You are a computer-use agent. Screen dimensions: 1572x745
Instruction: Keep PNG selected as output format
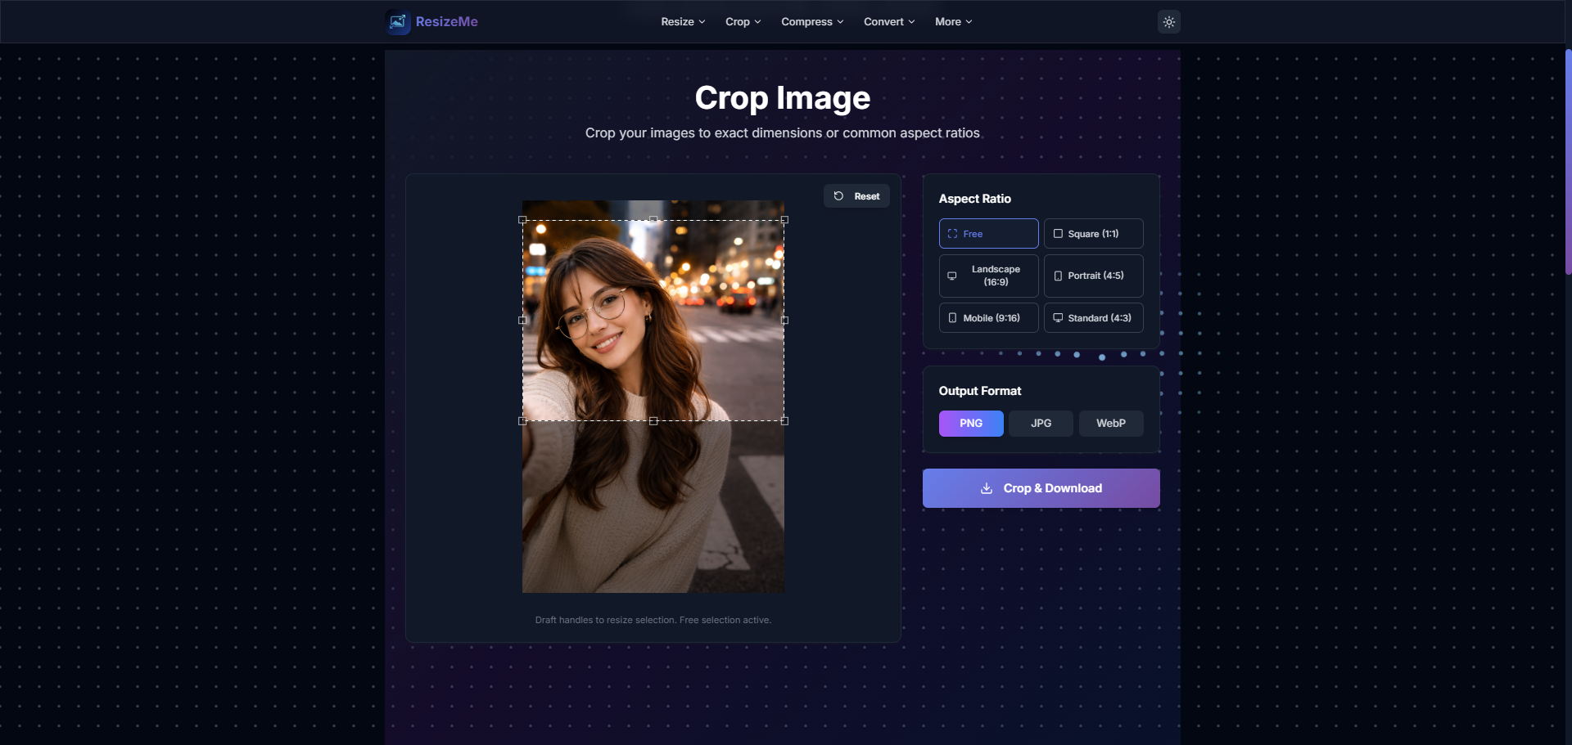970,423
